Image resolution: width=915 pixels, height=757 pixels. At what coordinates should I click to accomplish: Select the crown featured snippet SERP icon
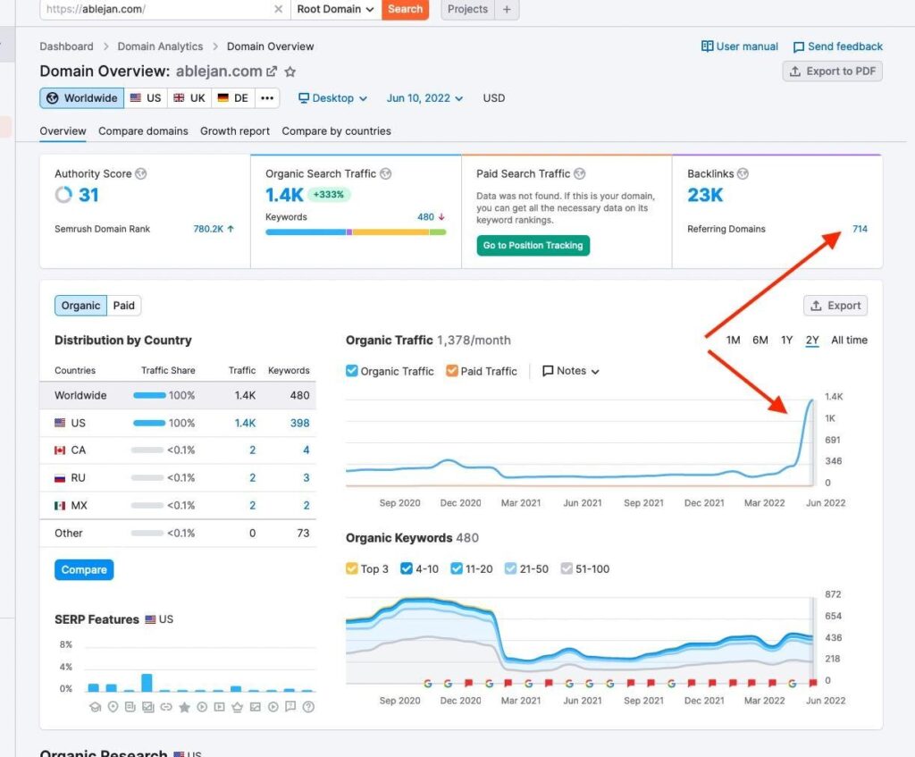click(237, 707)
